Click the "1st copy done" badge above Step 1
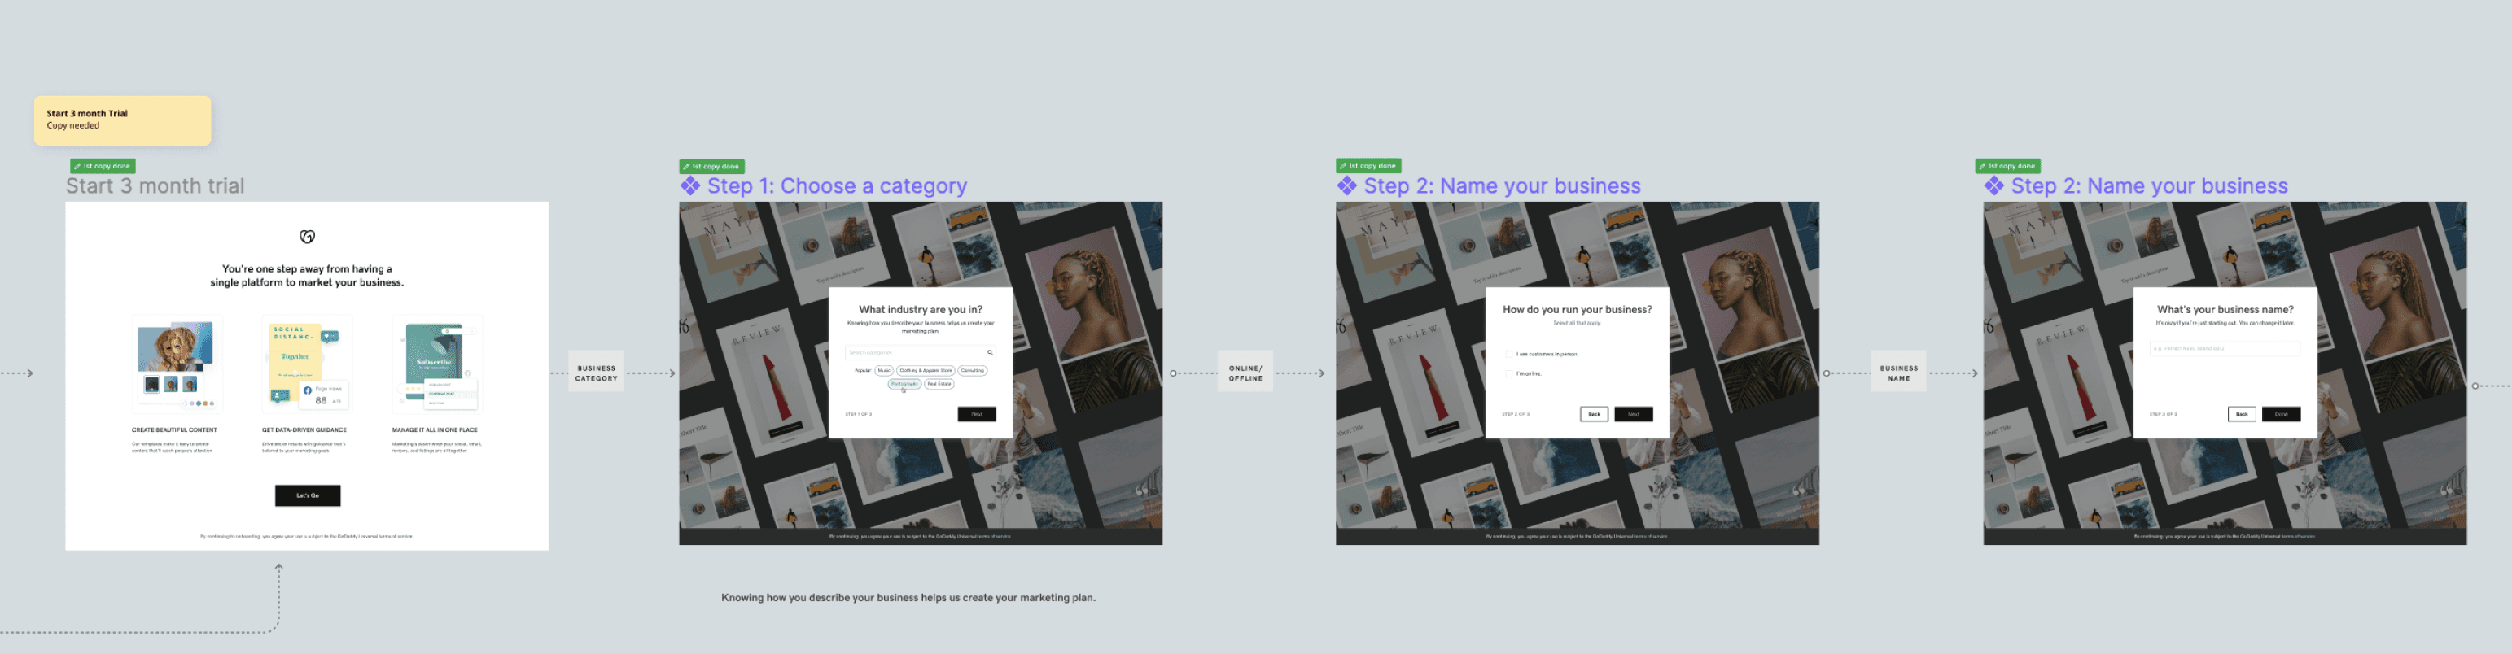Viewport: 2512px width, 654px height. point(712,166)
